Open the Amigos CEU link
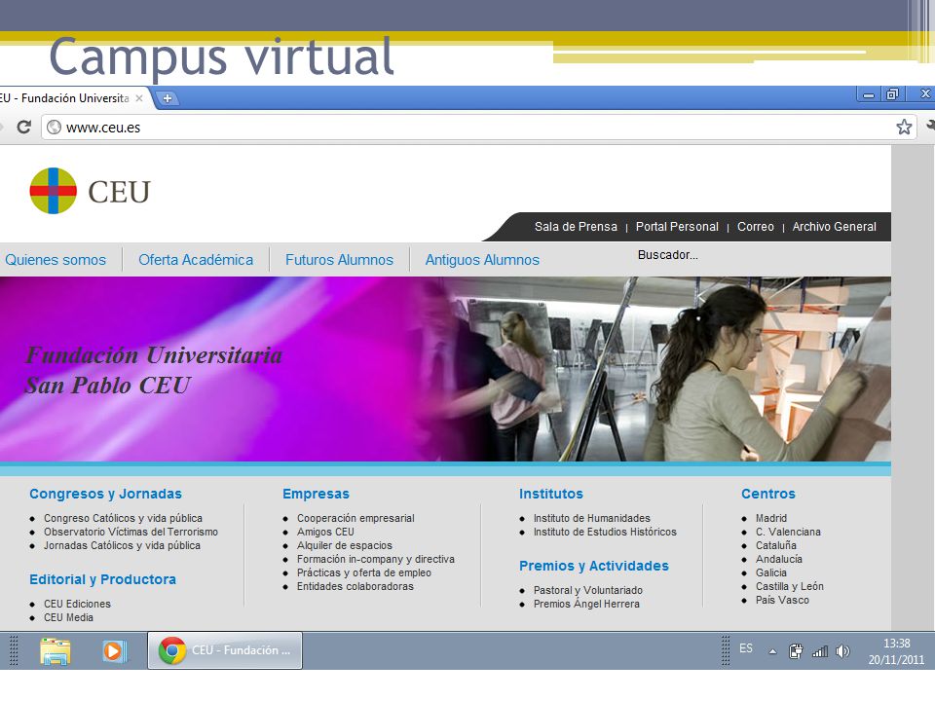The width and height of the screenshot is (935, 701). coord(325,532)
